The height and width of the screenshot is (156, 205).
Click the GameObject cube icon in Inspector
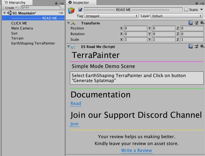pos(71,11)
